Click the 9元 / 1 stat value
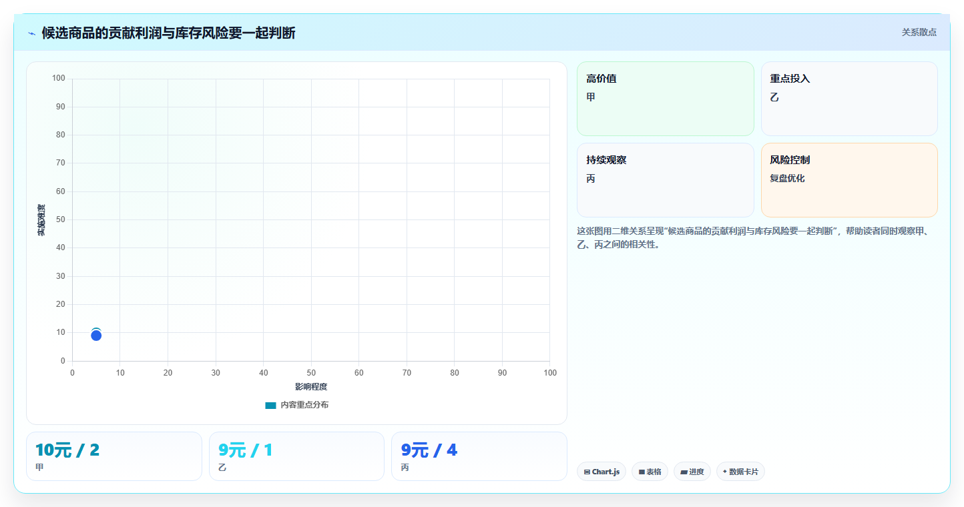964x507 pixels. point(245,450)
